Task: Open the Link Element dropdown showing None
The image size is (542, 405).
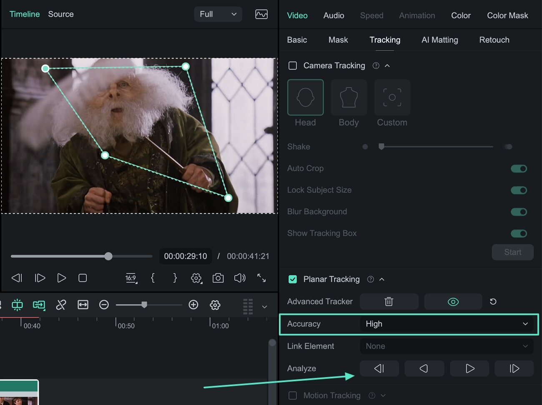Action: tap(447, 346)
